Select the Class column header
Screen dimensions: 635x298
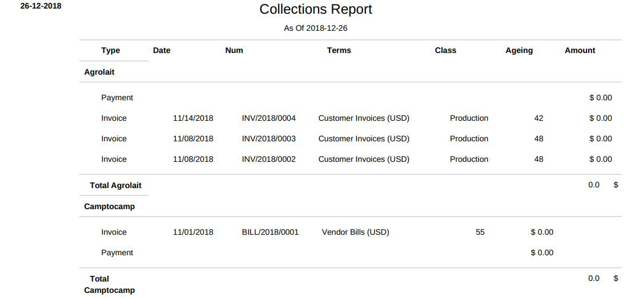tap(445, 51)
